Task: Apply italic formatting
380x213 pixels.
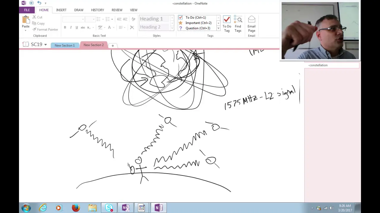Action: tap(71, 28)
